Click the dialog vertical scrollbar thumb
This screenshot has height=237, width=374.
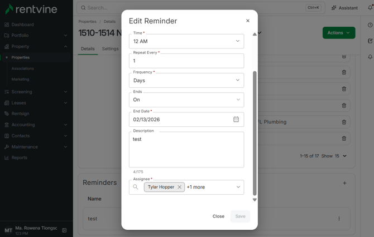point(255,133)
